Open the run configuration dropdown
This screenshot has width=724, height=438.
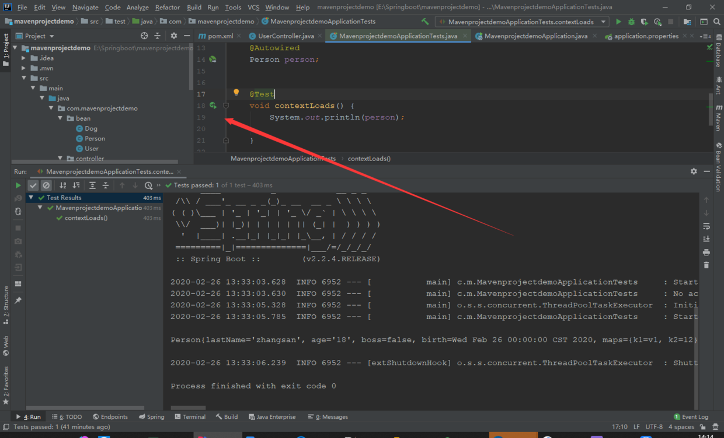[603, 22]
